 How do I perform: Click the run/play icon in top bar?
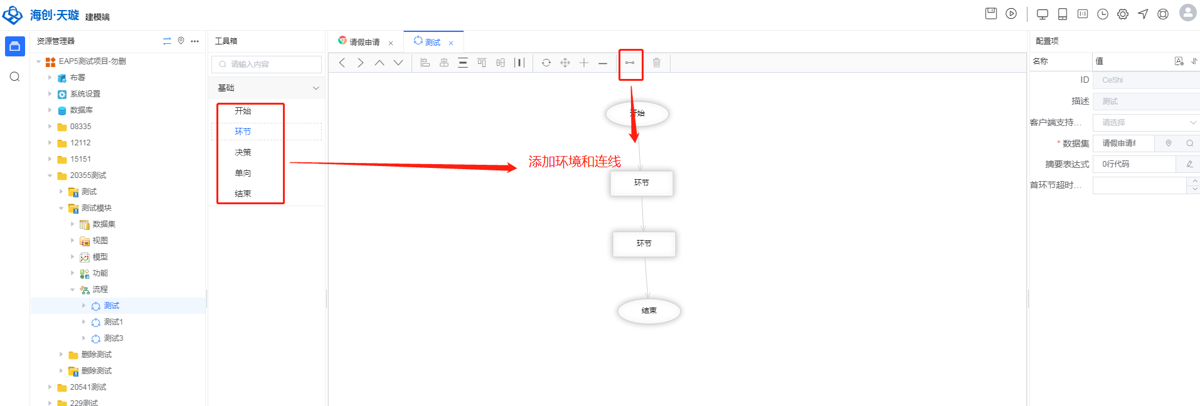click(1011, 14)
